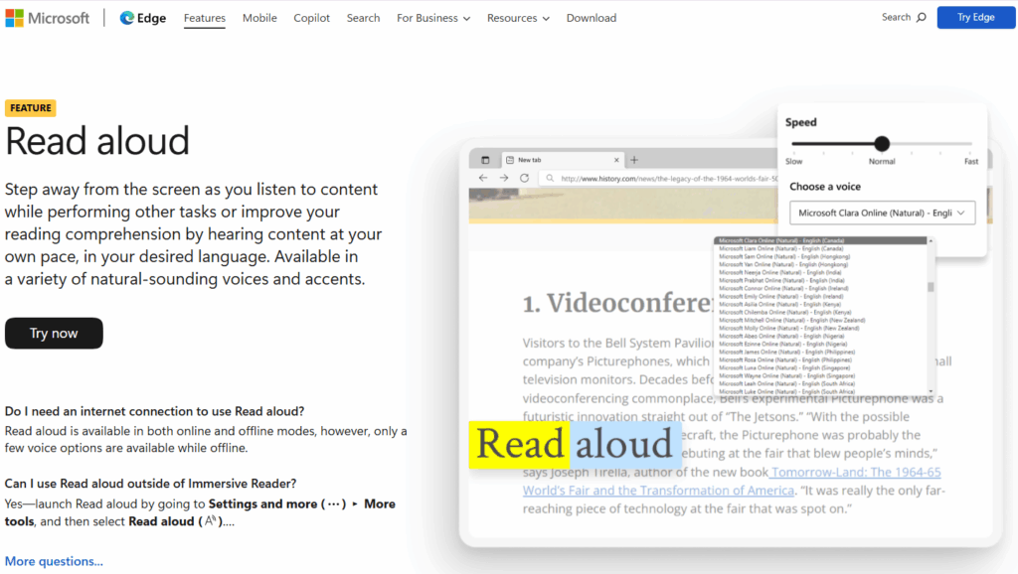Viewport: 1018px width, 574px height.
Task: Select Microsoft Rosa Online English (Philippines) voice
Action: [x=820, y=359]
